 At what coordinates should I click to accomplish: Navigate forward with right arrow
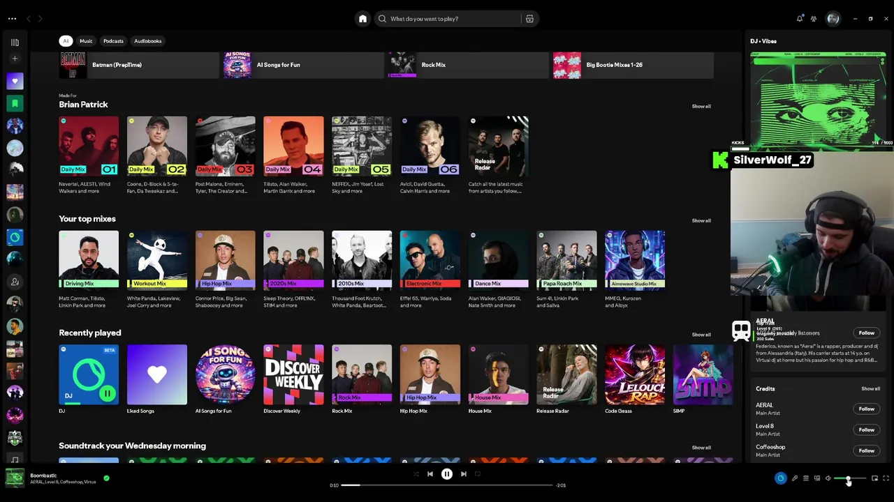click(x=40, y=19)
